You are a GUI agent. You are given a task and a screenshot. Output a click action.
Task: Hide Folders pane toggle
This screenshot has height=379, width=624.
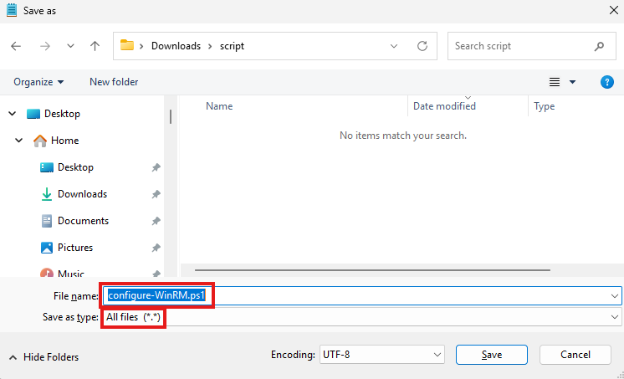43,357
